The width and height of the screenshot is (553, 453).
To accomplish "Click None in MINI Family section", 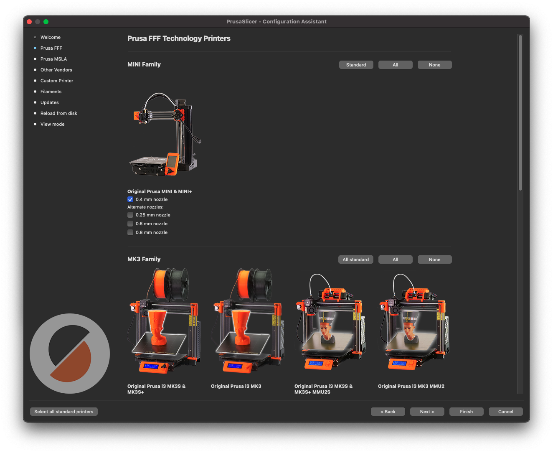I will coord(435,65).
